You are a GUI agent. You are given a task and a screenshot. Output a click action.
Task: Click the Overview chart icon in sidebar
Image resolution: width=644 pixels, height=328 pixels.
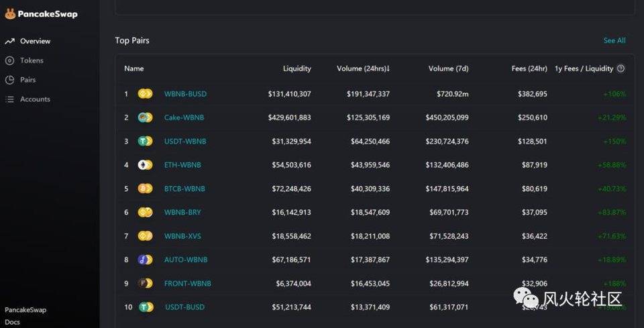(9, 42)
